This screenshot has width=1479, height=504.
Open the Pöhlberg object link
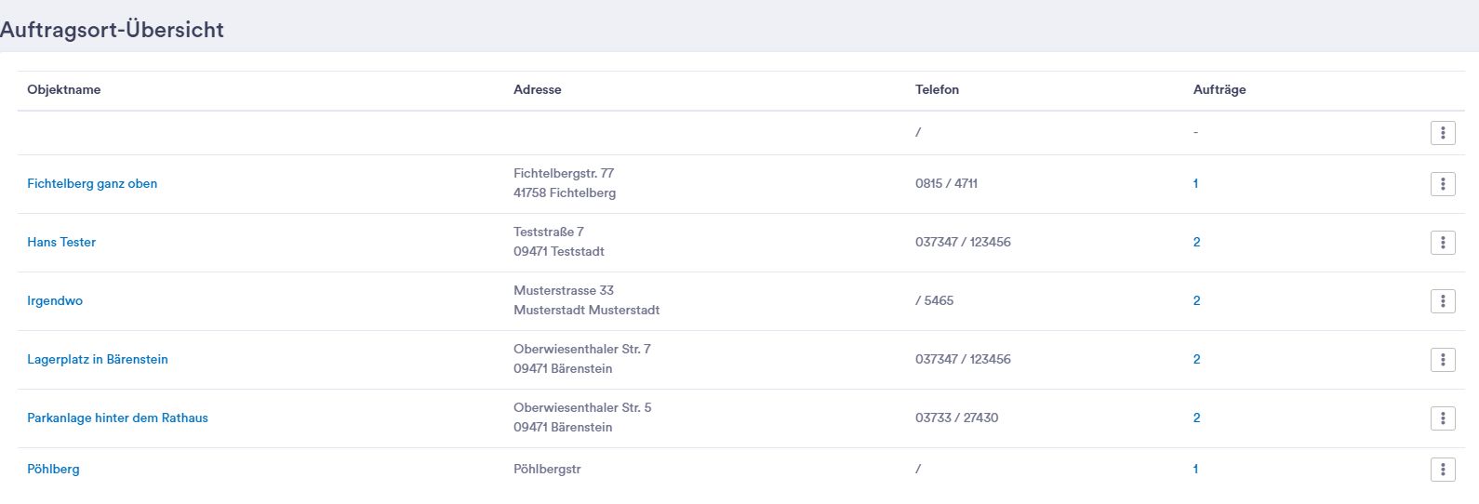coord(53,470)
